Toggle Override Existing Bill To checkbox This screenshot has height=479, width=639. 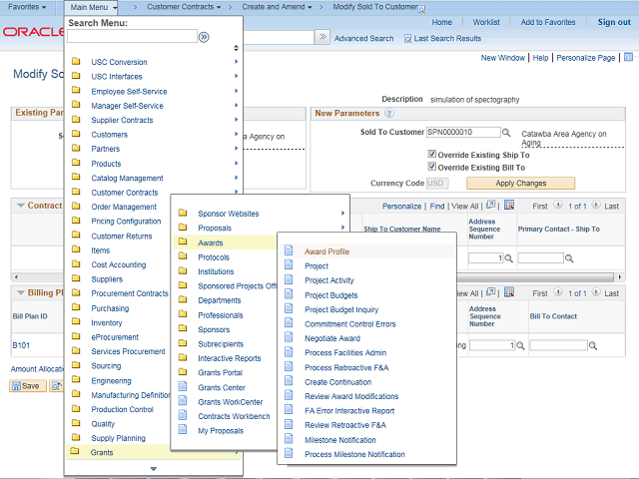432,167
